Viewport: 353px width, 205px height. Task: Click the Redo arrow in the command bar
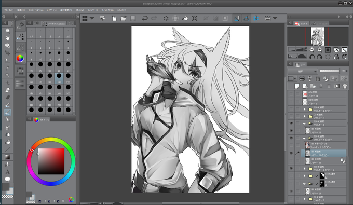(154, 18)
